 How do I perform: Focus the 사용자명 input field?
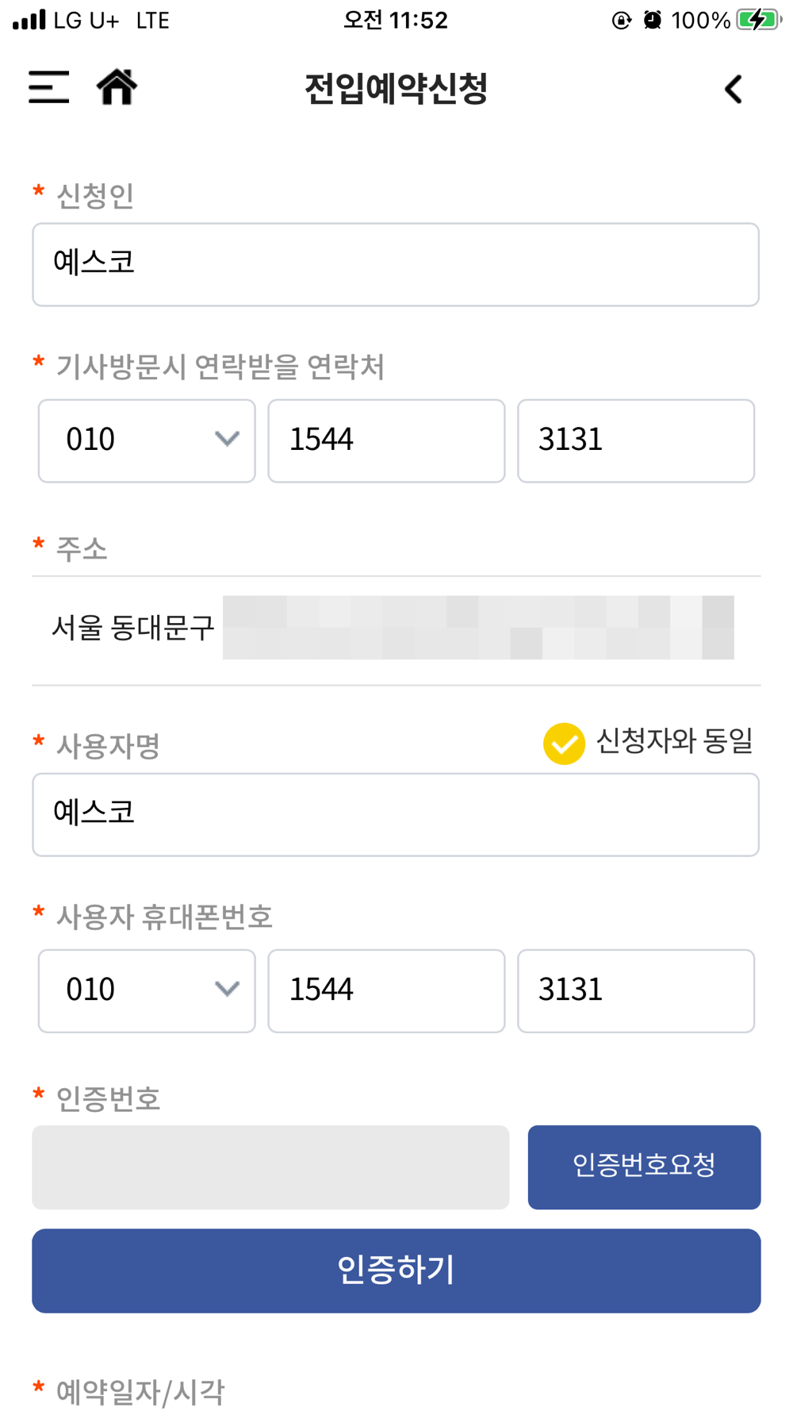coord(396,815)
